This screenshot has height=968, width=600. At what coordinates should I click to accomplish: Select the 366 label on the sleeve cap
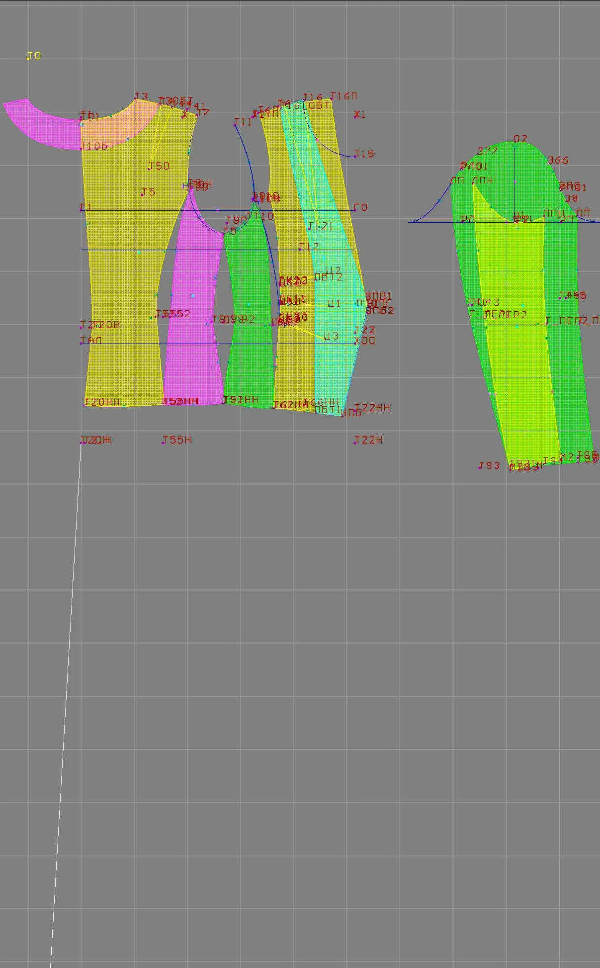click(x=558, y=160)
